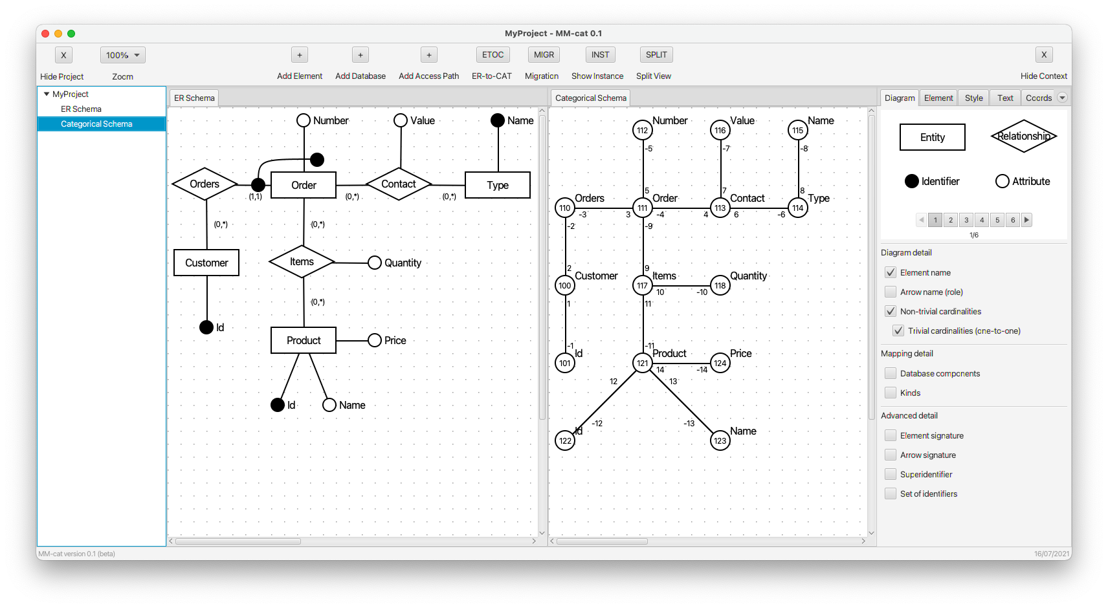Select the Contact relationship diamond in ER Schema
The width and height of the screenshot is (1108, 608).
click(x=399, y=184)
